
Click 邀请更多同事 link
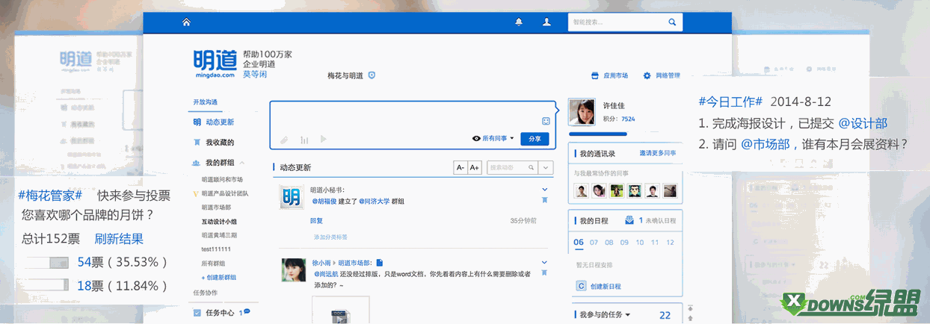pyautogui.click(x=658, y=153)
